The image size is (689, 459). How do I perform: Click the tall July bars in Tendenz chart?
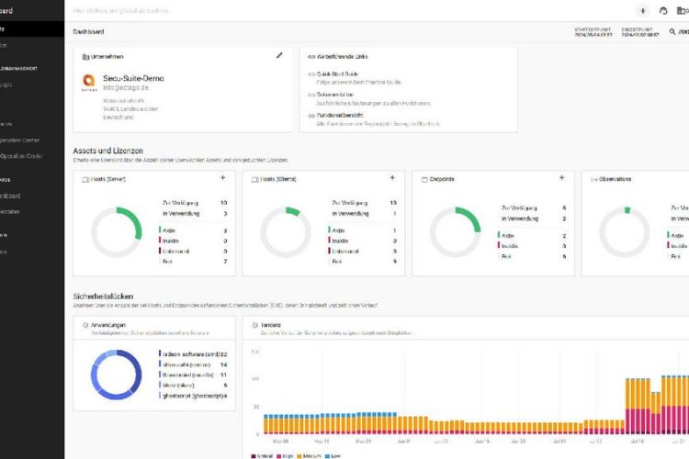pos(657,405)
